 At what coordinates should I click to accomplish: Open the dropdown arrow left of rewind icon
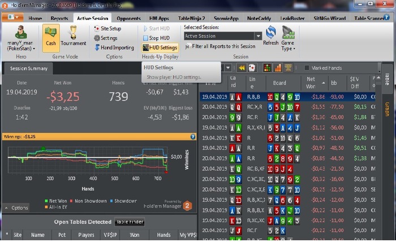[x=228, y=68]
